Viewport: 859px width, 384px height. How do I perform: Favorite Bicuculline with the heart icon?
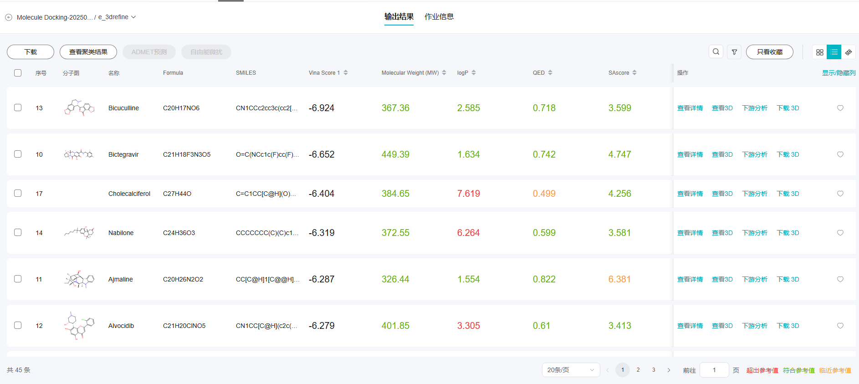(840, 108)
